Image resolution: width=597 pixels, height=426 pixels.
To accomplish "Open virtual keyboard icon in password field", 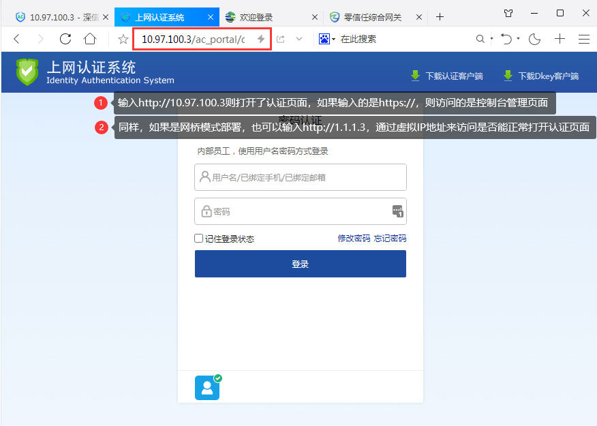I will [x=398, y=211].
